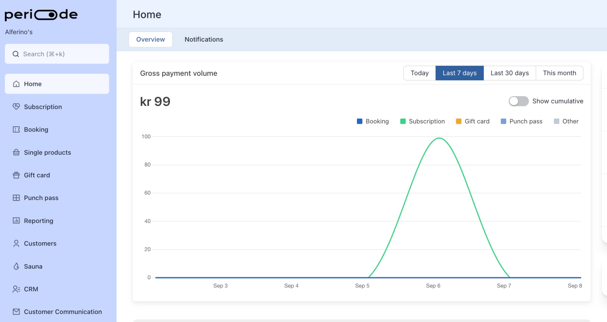The image size is (607, 322).
Task: Toggle Punch pass legend swatch
Action: [504, 121]
